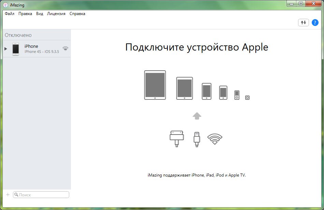The height and width of the screenshot is (210, 324).
Task: Open the Правка menu
Action: 25,14
